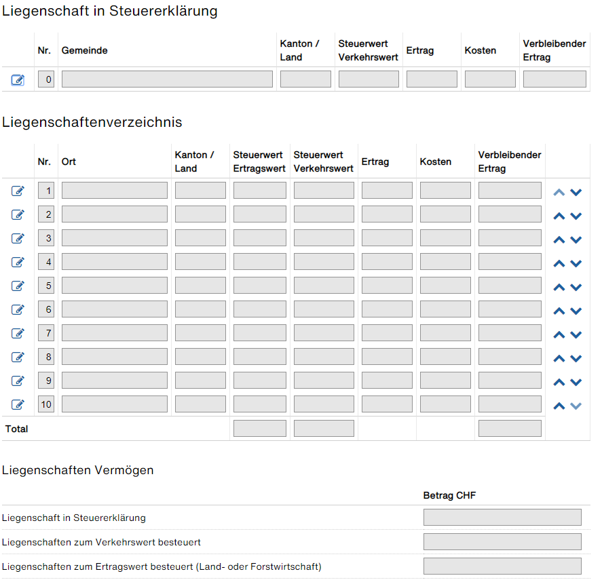Click the Liegenschaftenverzeichnis heading

pos(92,122)
